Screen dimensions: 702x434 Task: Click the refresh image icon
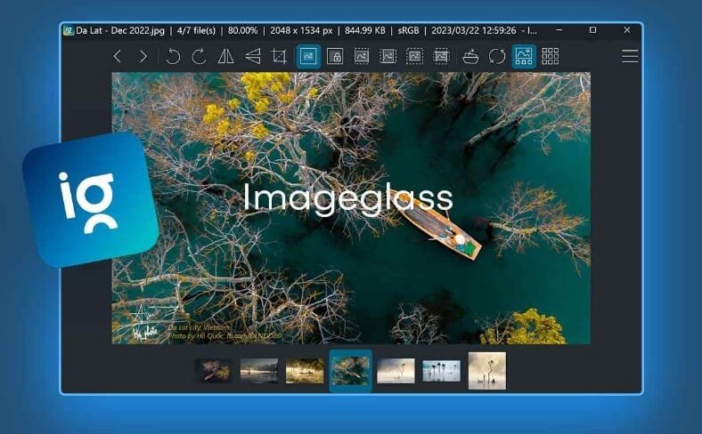pos(497,56)
